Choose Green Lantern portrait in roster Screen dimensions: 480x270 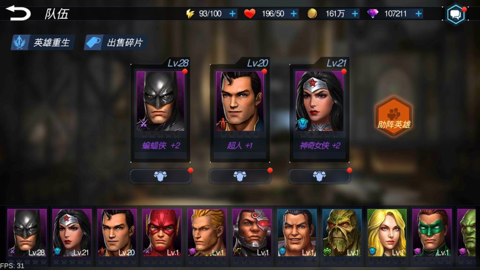click(432, 233)
